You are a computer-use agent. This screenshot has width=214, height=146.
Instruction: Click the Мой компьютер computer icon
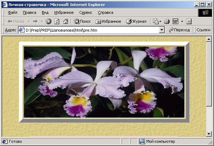click(x=142, y=141)
